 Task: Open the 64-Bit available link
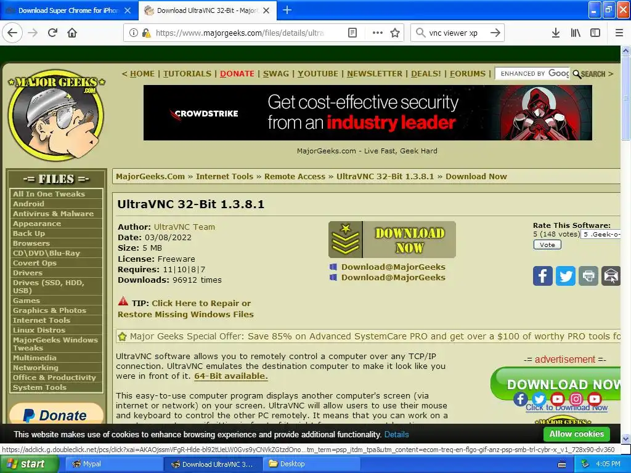coord(230,376)
